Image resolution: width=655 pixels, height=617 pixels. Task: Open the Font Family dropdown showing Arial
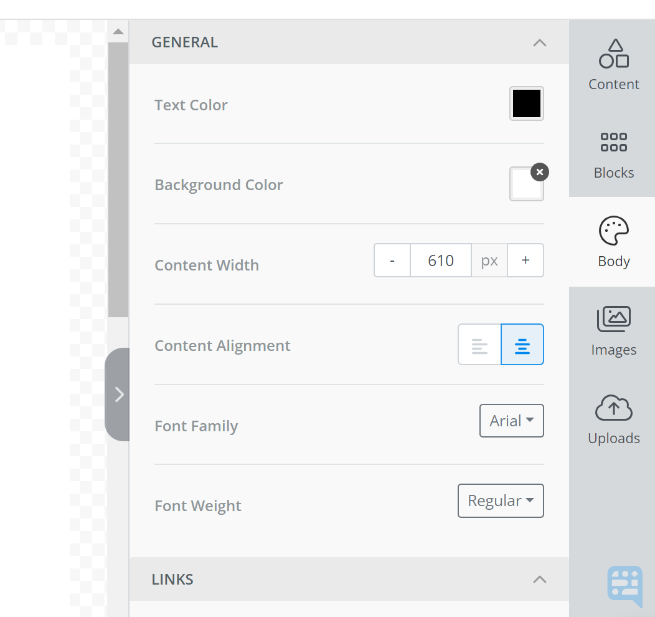(511, 421)
